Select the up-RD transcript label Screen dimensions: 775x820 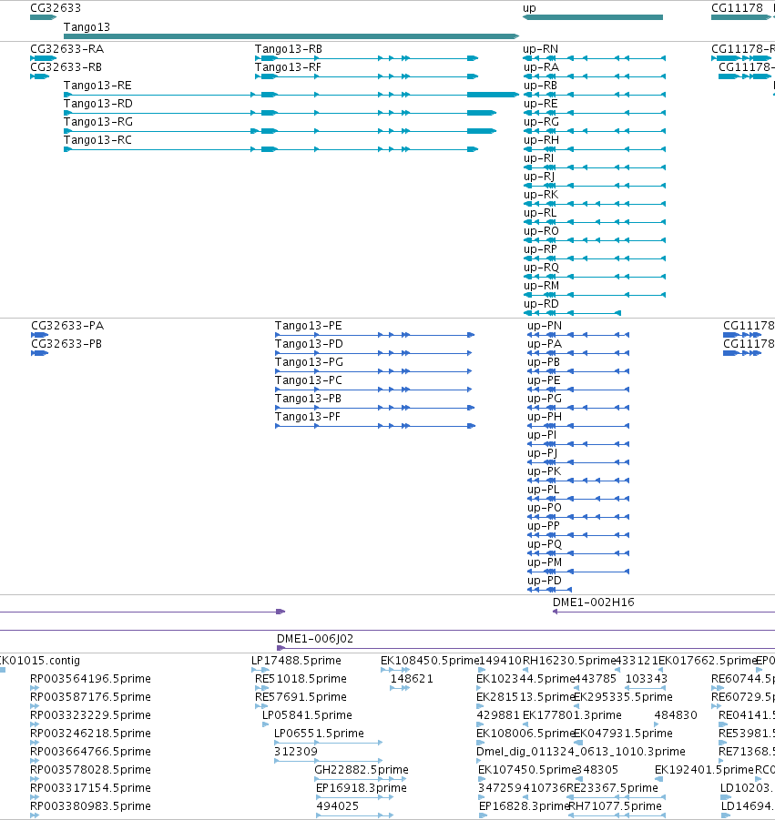click(x=541, y=304)
